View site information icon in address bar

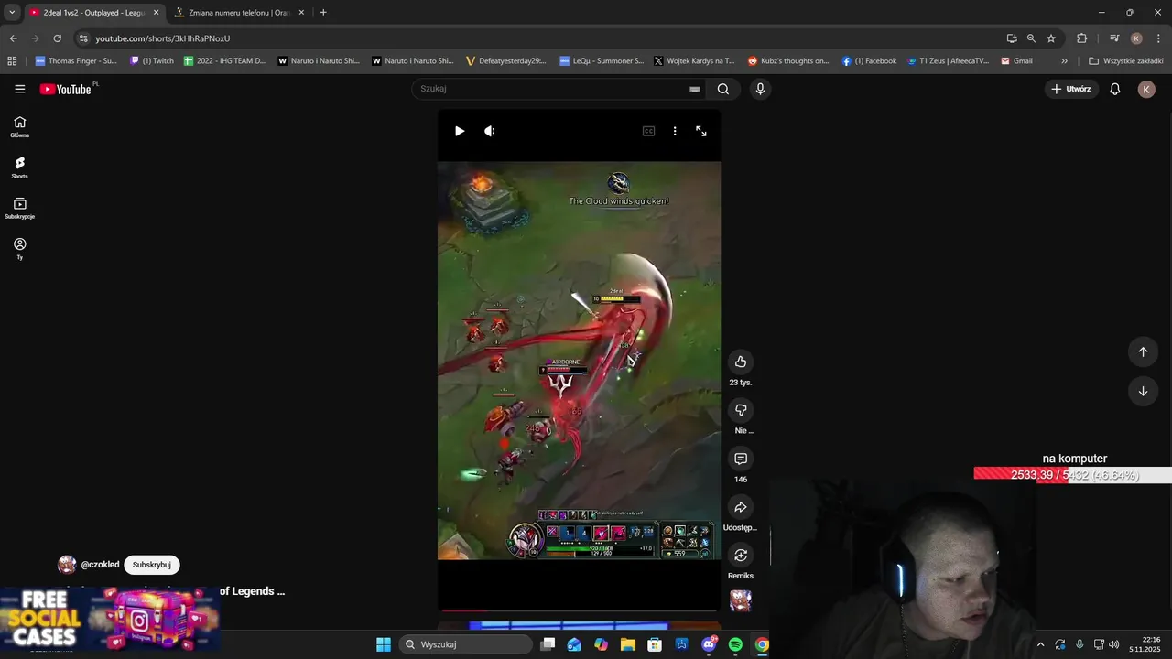[x=83, y=38]
